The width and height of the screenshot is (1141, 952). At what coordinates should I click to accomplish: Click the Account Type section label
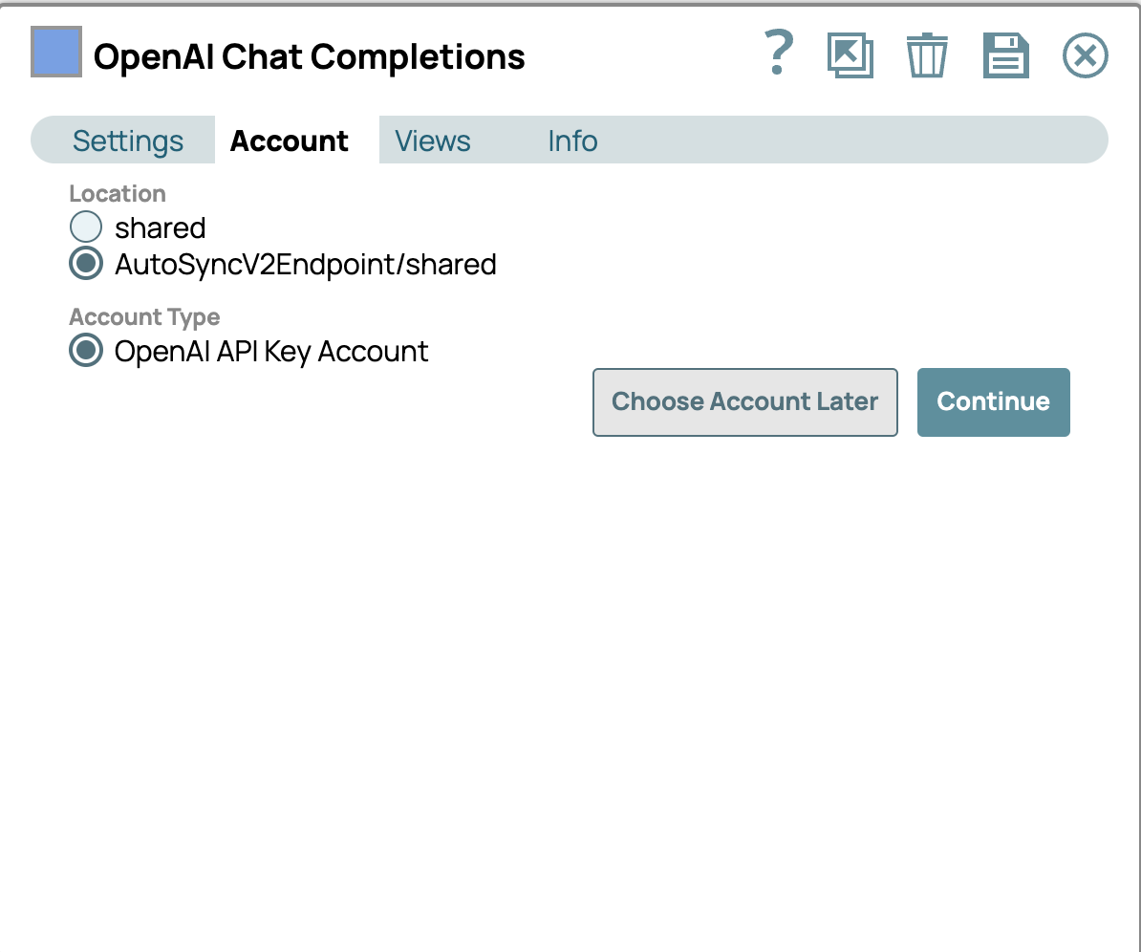click(x=144, y=317)
